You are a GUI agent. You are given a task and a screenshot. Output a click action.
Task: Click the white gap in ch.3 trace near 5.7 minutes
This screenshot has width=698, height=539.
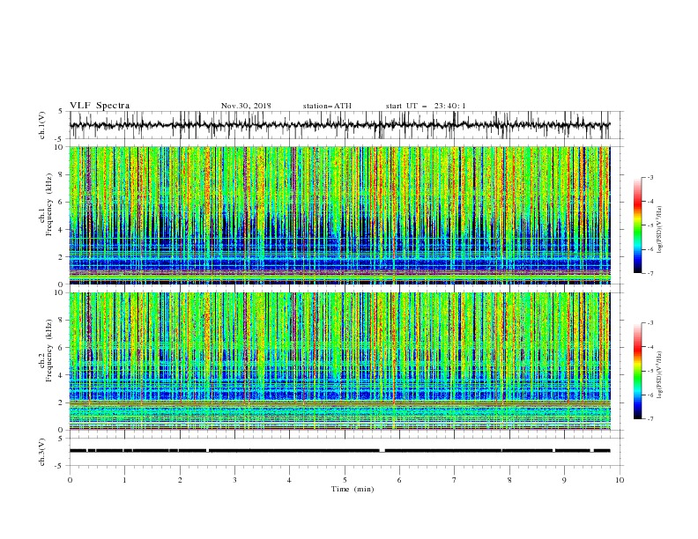(x=382, y=451)
